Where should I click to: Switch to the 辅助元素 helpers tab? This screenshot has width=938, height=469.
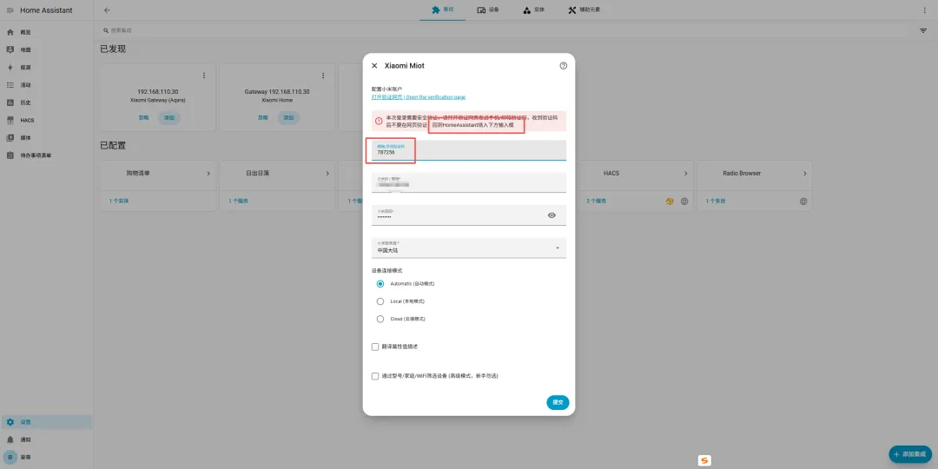click(x=584, y=10)
